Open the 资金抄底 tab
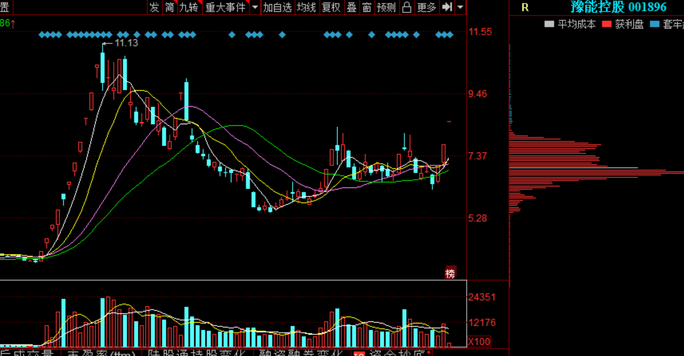684x356 pixels. [x=391, y=352]
